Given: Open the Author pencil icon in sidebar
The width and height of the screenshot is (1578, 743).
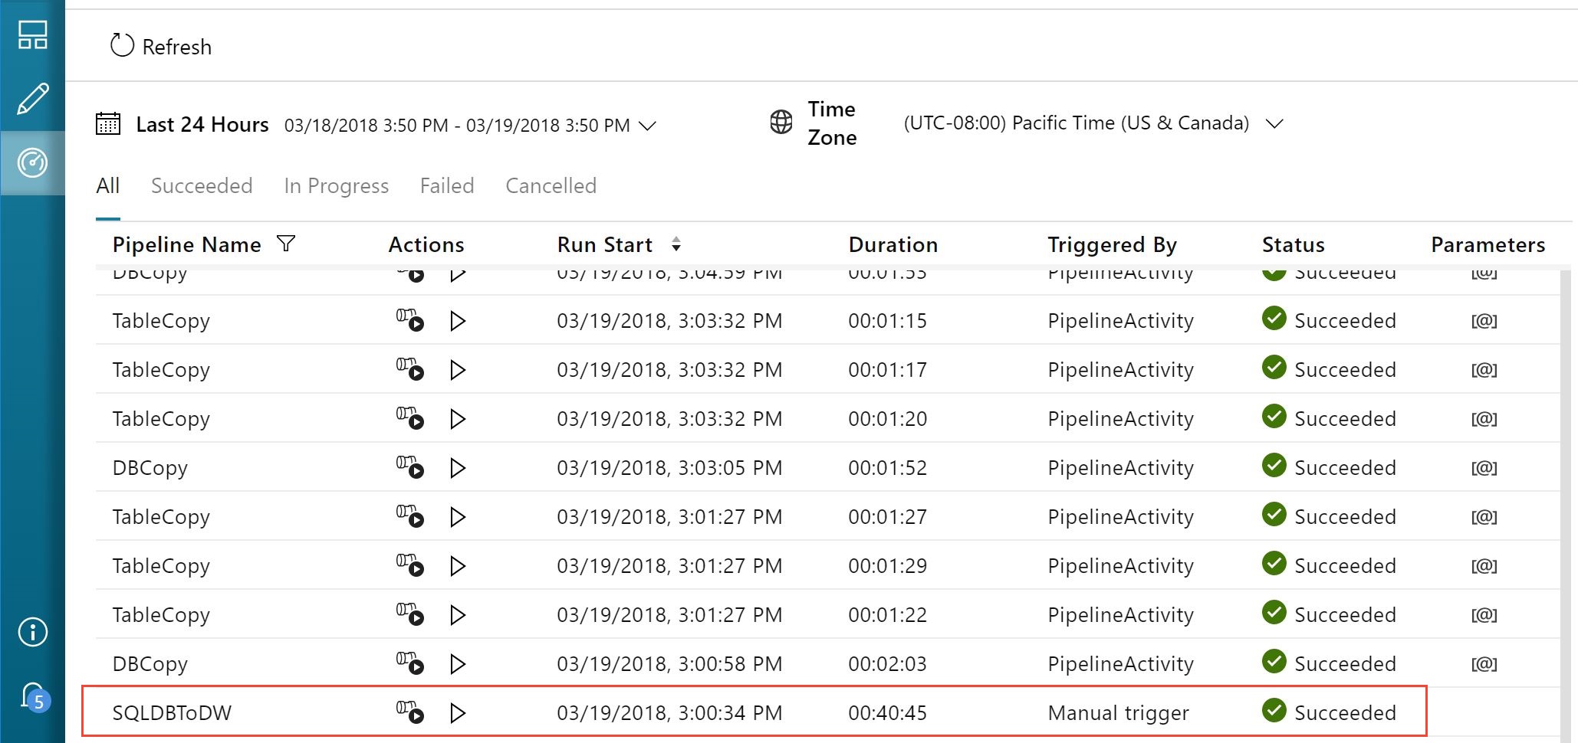Looking at the screenshot, I should coord(32,99).
